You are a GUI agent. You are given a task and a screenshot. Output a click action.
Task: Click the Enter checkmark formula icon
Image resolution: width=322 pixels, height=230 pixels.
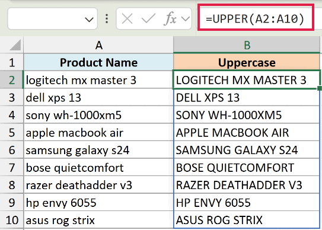pos(148,19)
